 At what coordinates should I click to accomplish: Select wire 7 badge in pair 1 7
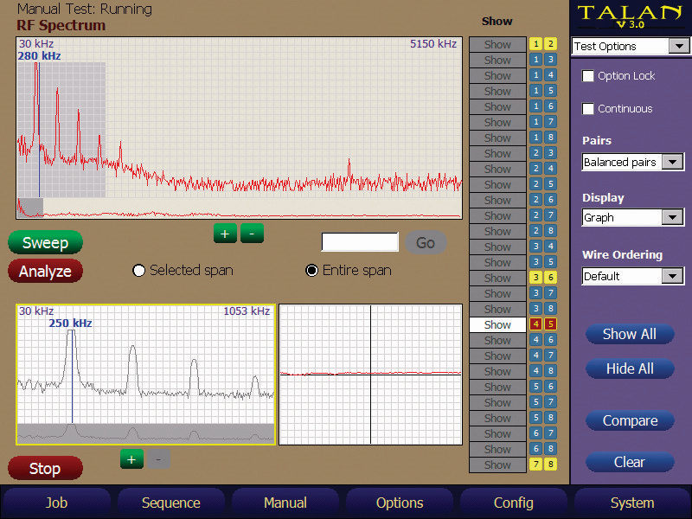(x=551, y=122)
